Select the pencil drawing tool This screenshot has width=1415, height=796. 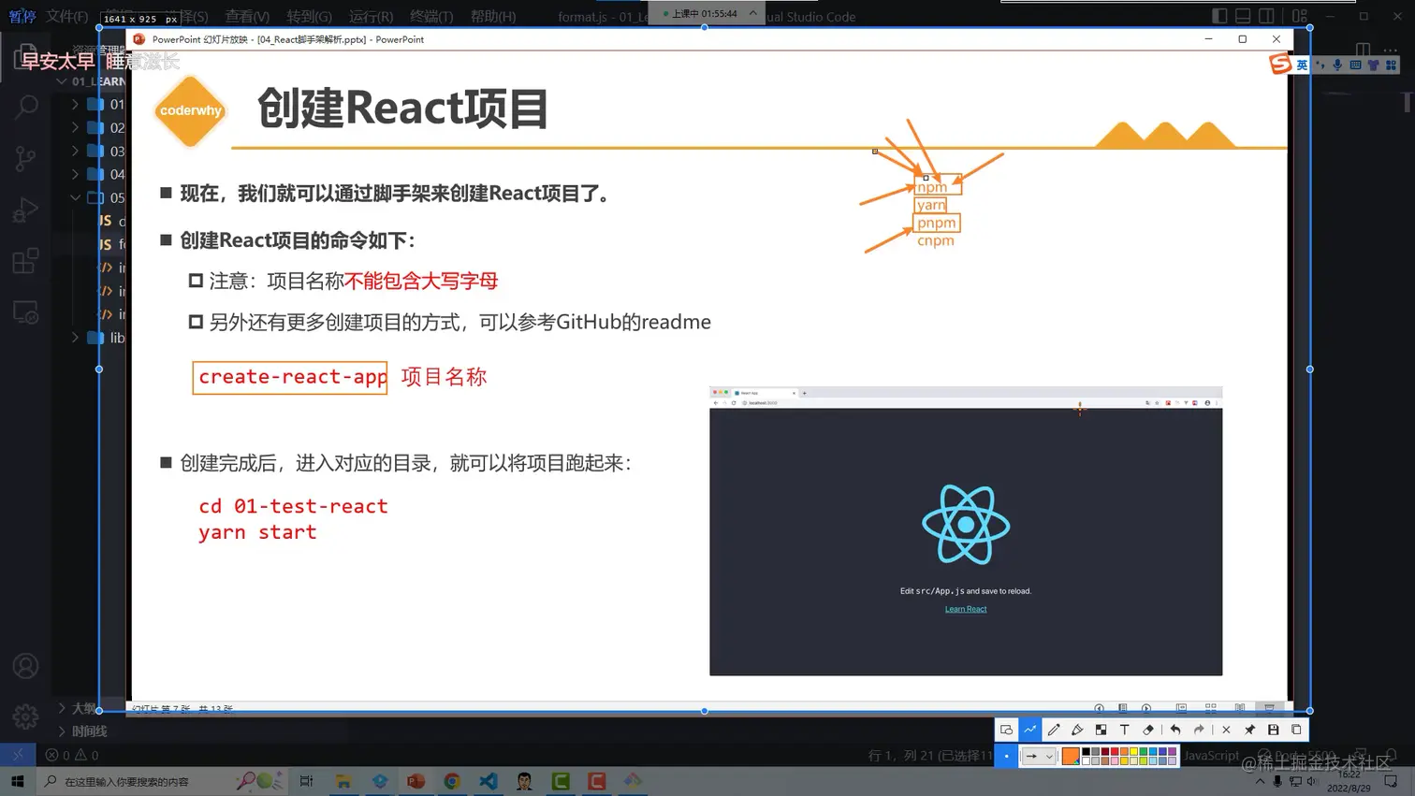(x=1054, y=730)
